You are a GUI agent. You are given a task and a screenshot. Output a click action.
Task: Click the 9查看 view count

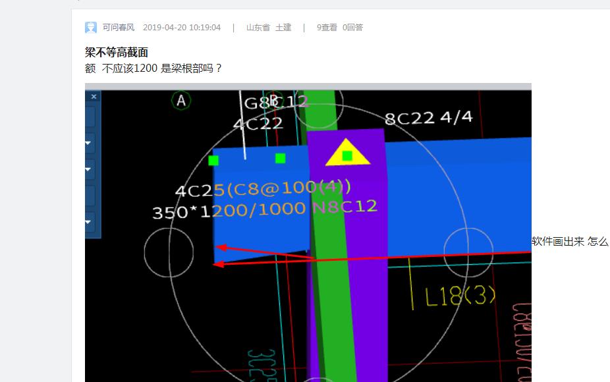pos(327,27)
